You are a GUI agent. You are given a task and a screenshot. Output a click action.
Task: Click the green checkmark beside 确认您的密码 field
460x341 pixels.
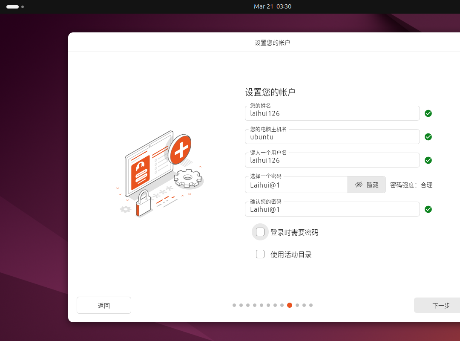coord(428,209)
